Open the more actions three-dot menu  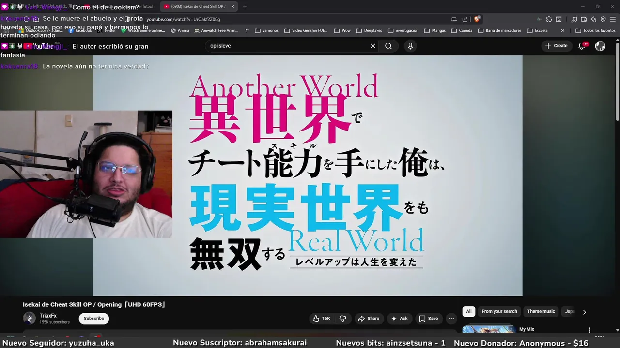point(451,319)
